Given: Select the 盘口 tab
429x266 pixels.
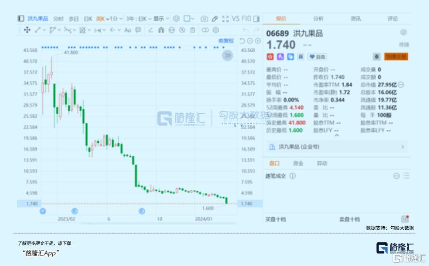Looking at the screenshot, I should tap(275, 163).
